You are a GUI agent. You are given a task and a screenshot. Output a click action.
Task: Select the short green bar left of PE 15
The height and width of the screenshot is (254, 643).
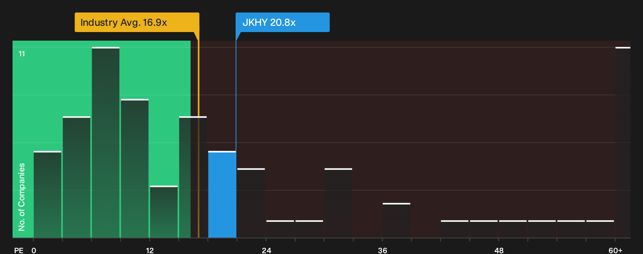[x=164, y=212]
